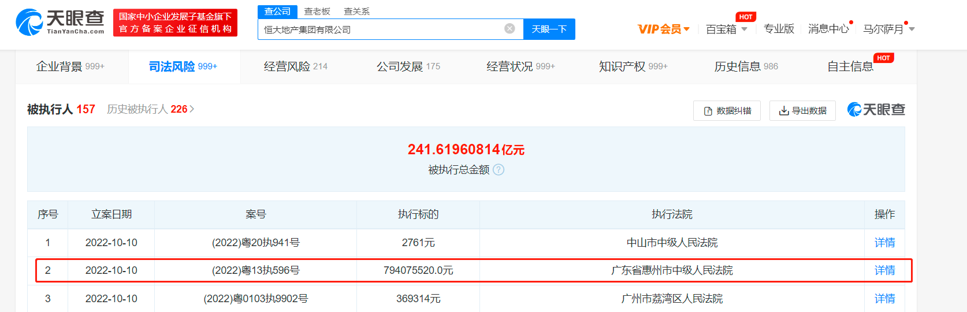Open the 消息中心 notification area

(x=828, y=29)
